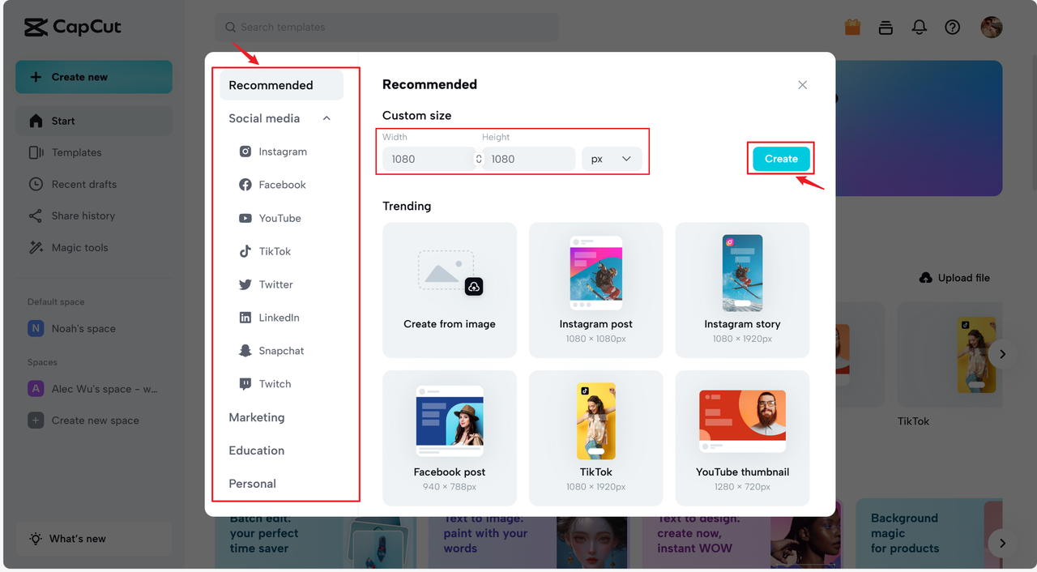The height and width of the screenshot is (572, 1037).
Task: Click the Recent drafts clock icon
Action: pyautogui.click(x=36, y=184)
